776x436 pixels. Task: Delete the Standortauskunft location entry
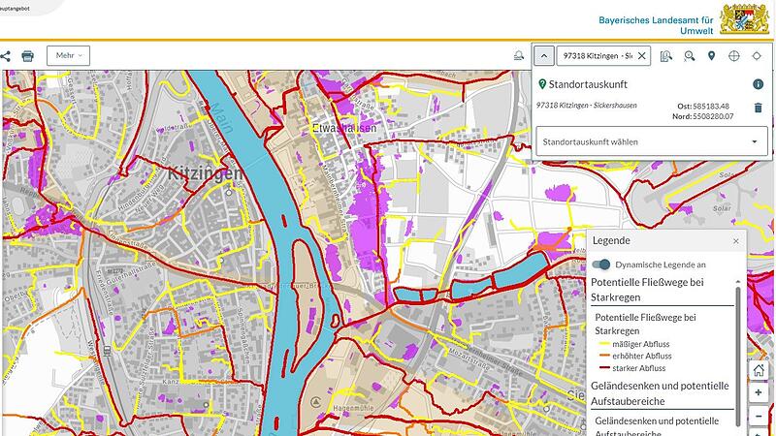(758, 108)
